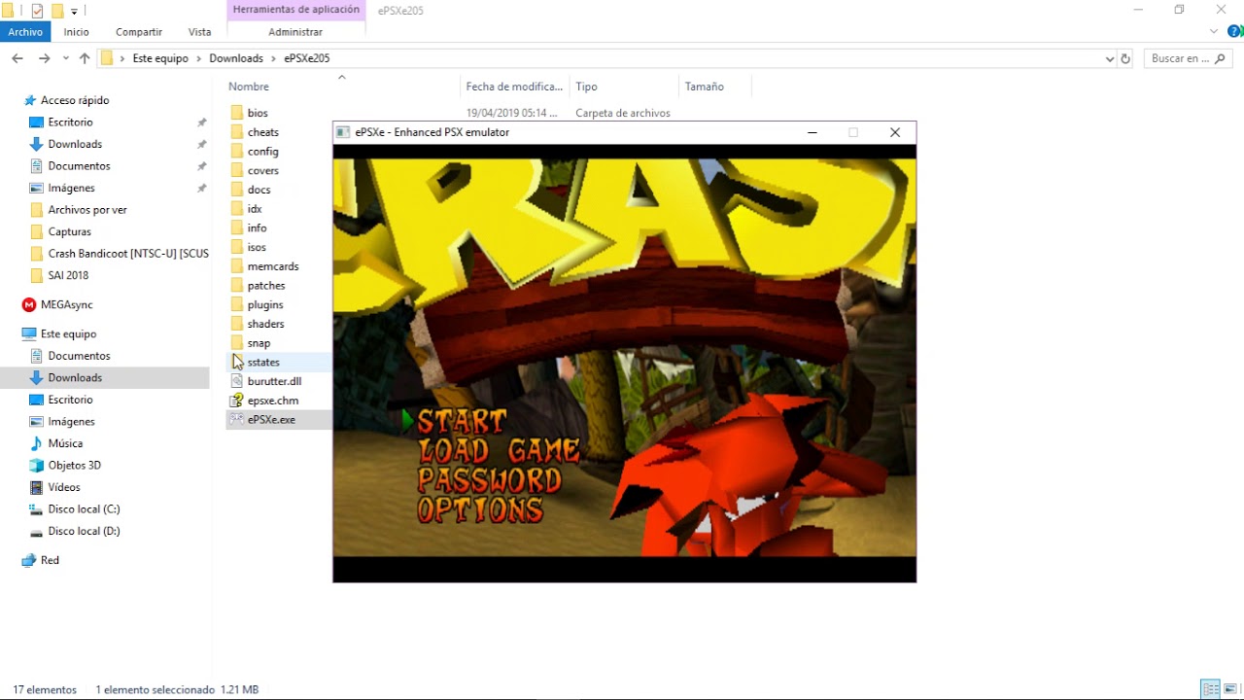1244x700 pixels.
Task: Select the docs folder icon
Action: [x=237, y=190]
